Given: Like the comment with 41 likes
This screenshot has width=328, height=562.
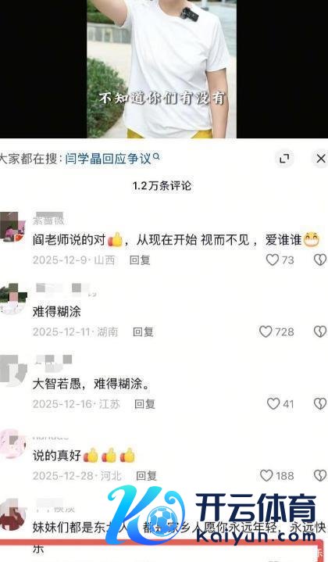Looking at the screenshot, I should [x=273, y=403].
